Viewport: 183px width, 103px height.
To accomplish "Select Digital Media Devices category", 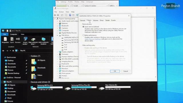I will coord(69,33).
